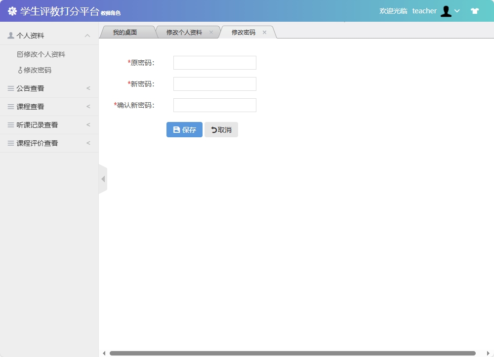Click the save disk icon in 保存 button
This screenshot has height=357, width=494.
pyautogui.click(x=176, y=129)
